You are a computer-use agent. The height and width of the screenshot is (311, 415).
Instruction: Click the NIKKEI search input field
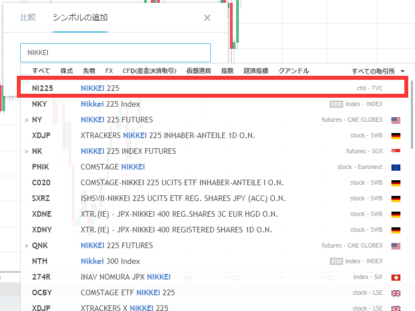[x=116, y=53]
